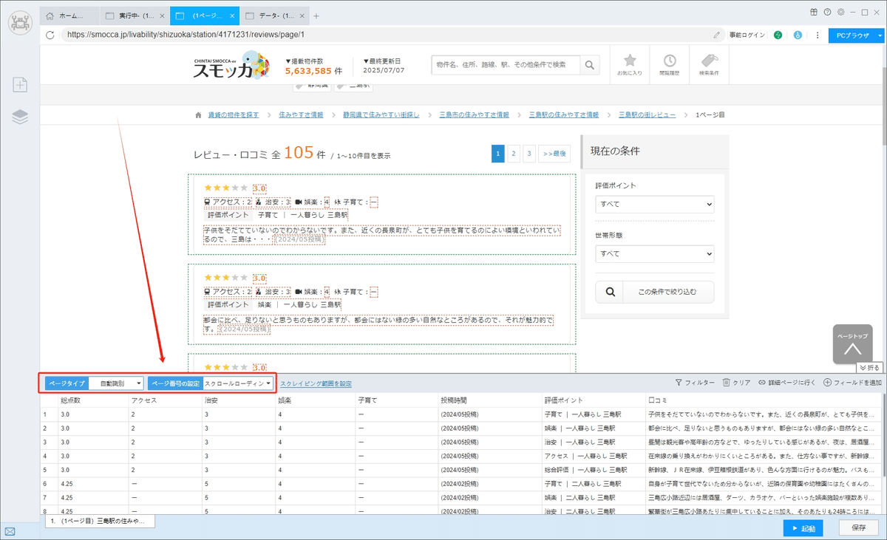
Task: Click the home icon in breadcrumb
Action: pos(198,115)
